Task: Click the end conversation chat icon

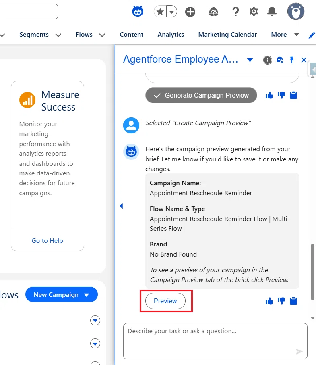Action: point(280,60)
